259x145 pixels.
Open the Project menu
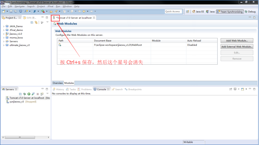[41, 6]
